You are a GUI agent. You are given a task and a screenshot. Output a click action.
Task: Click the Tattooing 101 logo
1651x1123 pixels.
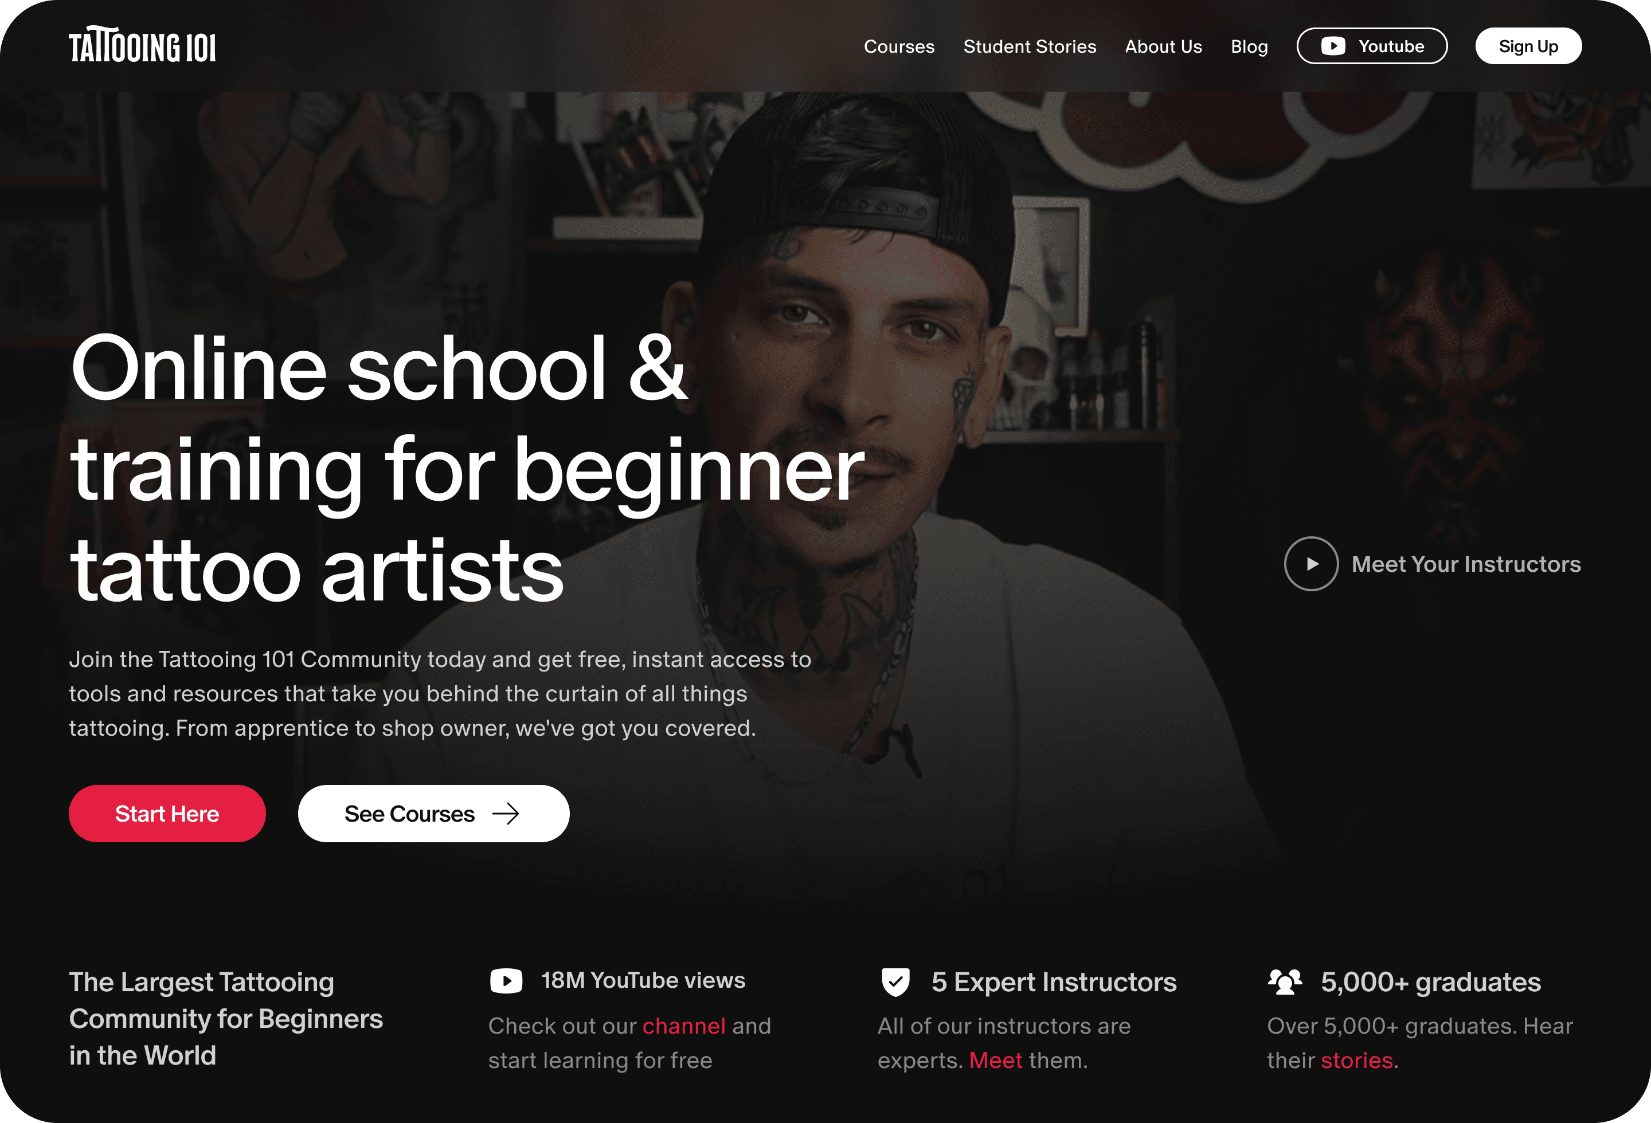click(142, 45)
